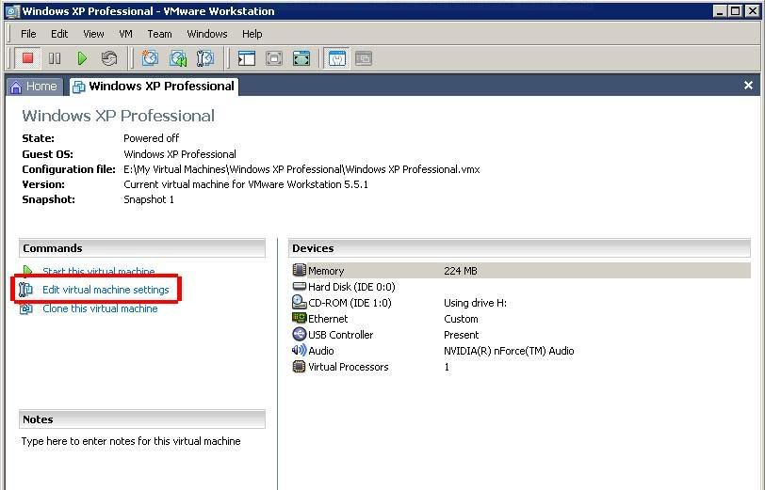Viewport: 765px width, 490px height.
Task: Take a snapshot using the toolbar icon
Action: coord(150,58)
